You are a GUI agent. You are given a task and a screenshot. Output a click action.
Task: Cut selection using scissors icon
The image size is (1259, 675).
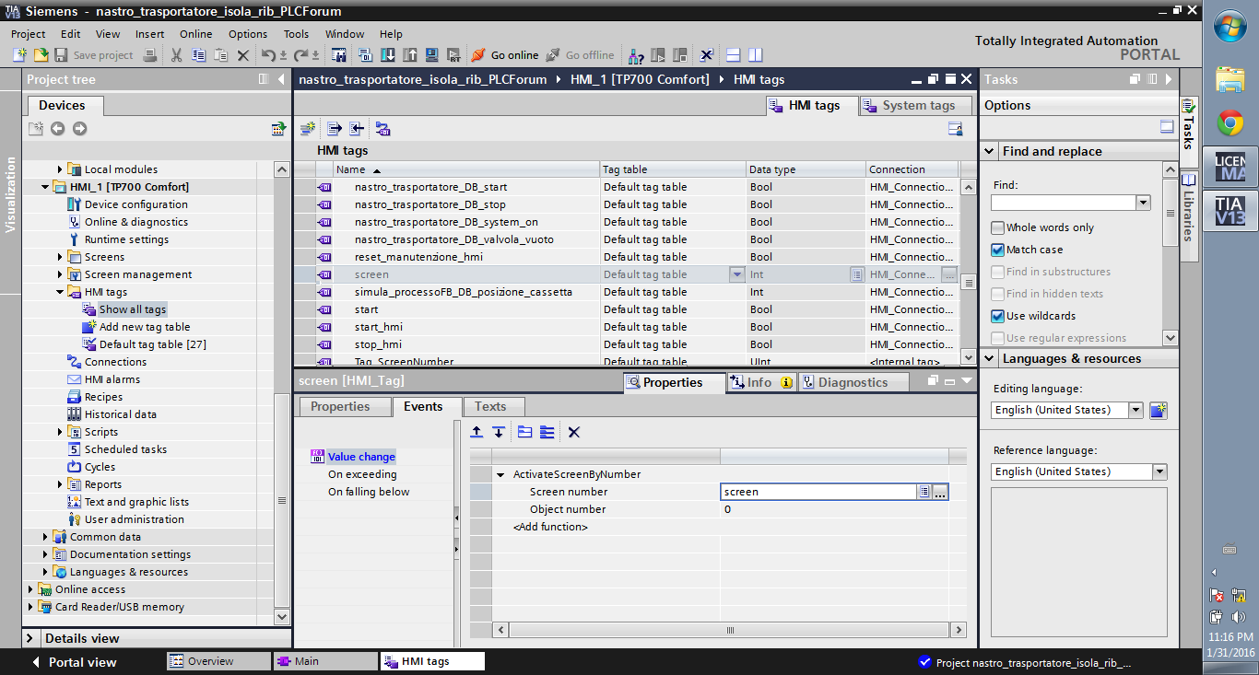click(x=176, y=55)
